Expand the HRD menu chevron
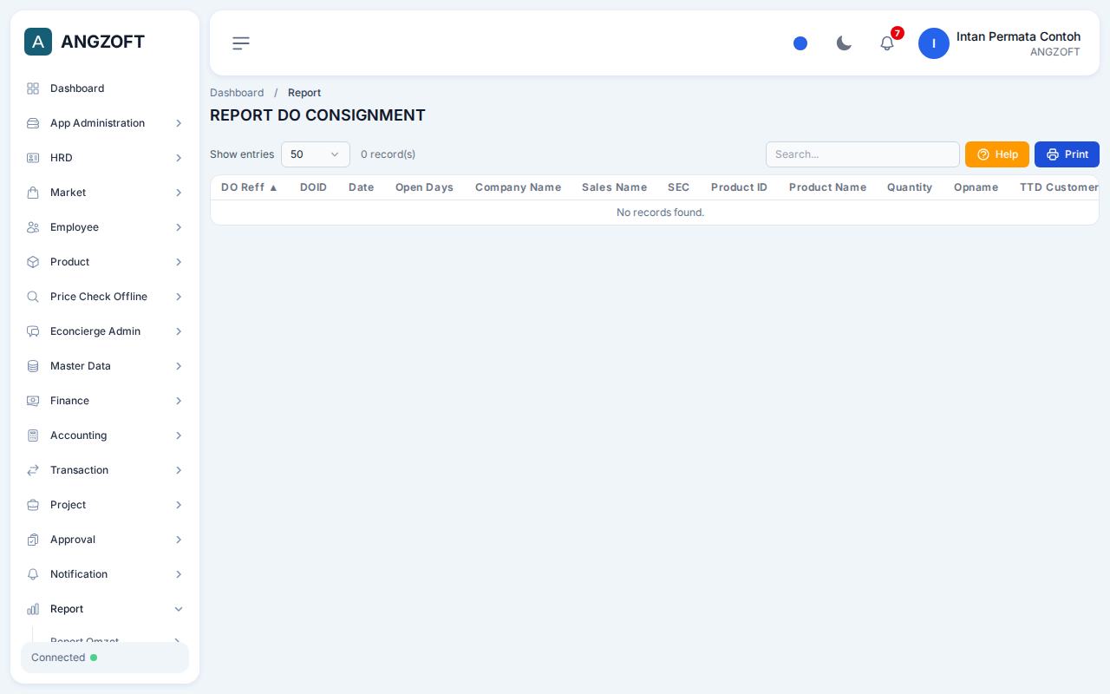 click(179, 158)
